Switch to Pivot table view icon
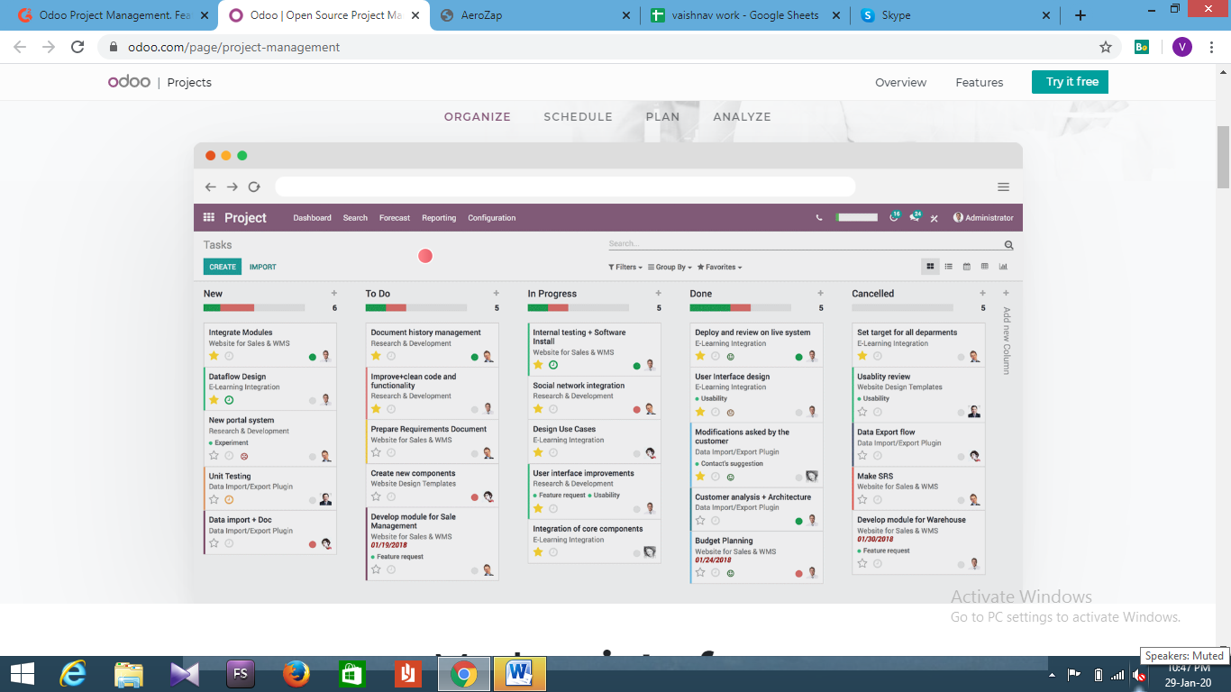Viewport: 1231px width, 692px height. point(985,267)
